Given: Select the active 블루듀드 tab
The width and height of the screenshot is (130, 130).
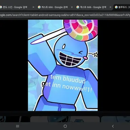Looking at the screenshot, I should (122, 7).
